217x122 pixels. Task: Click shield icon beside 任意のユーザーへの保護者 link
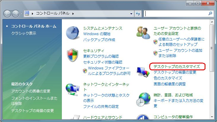pyautogui.click(x=155, y=42)
